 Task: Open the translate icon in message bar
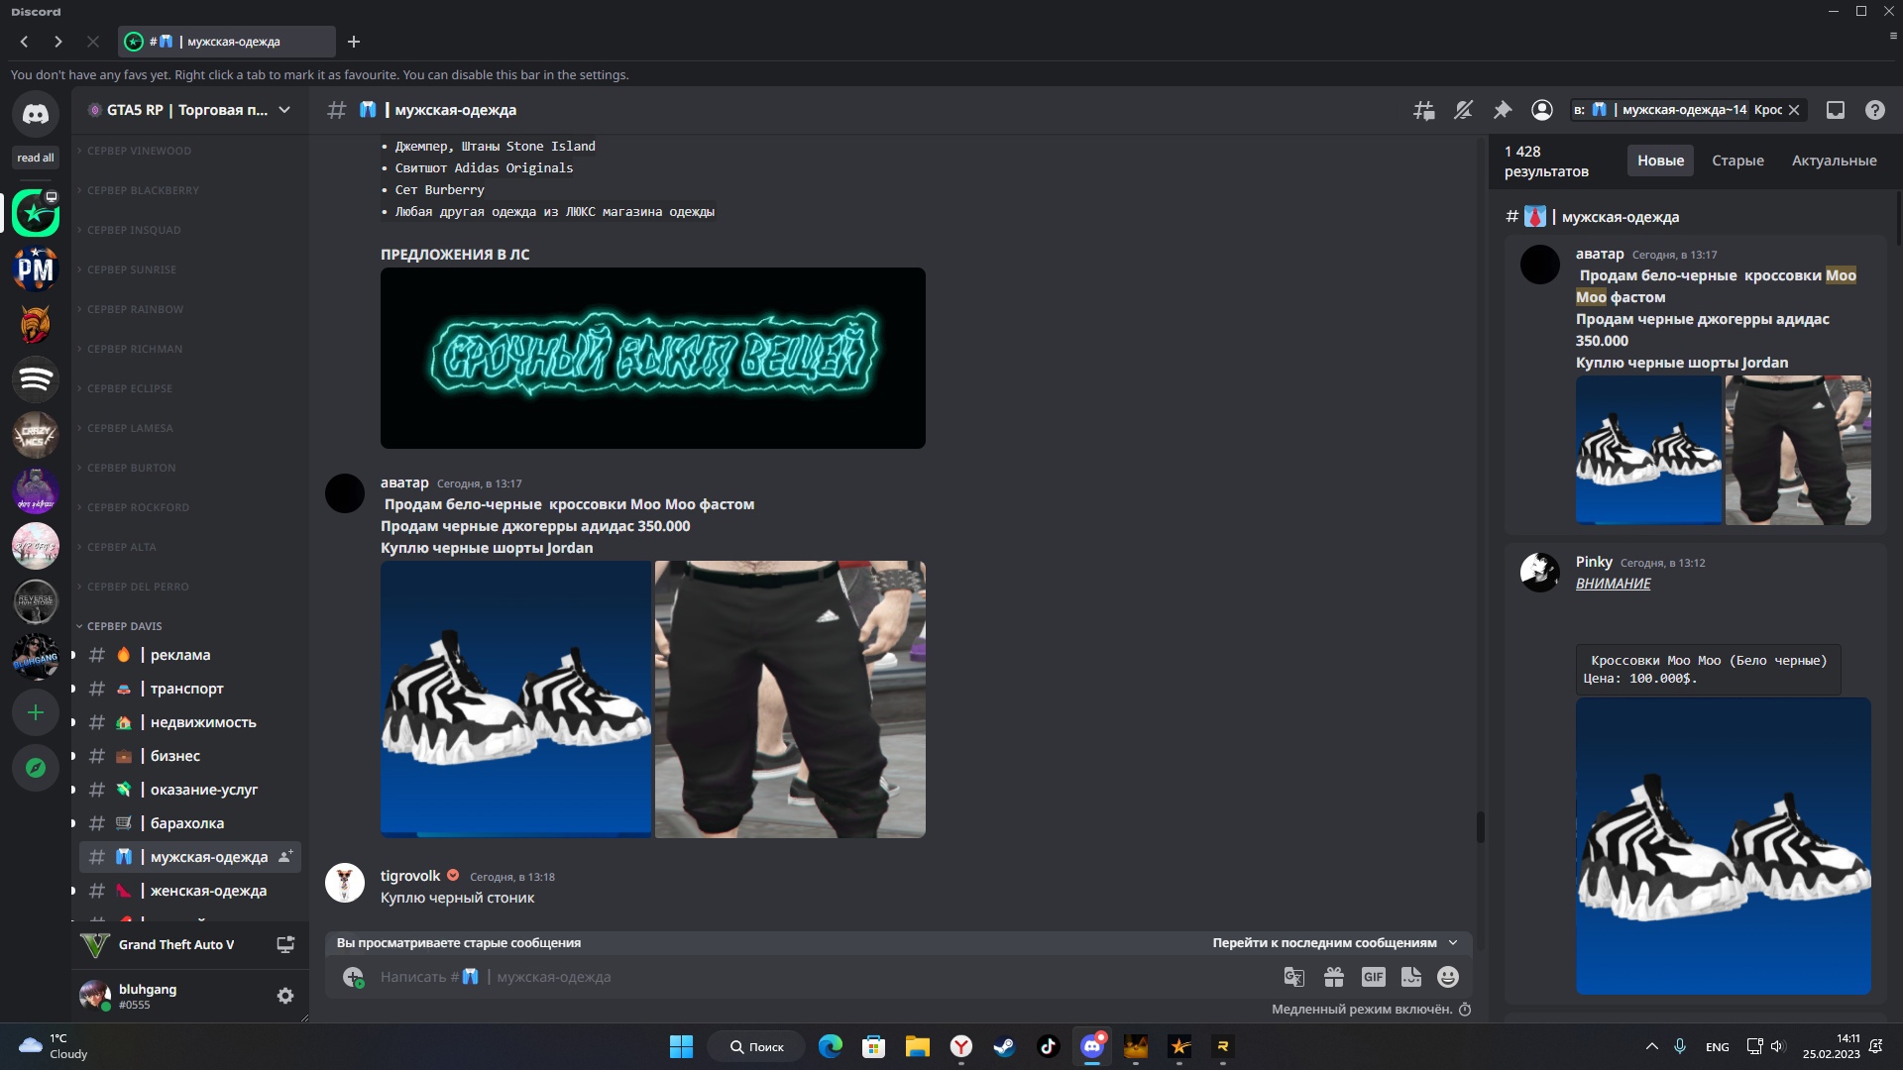click(x=1294, y=977)
